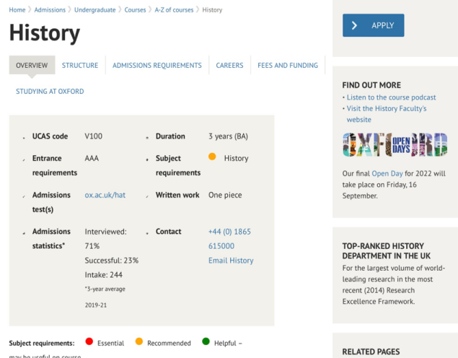Click the Open Day link in sidebar
This screenshot has height=358, width=458.
(x=387, y=173)
